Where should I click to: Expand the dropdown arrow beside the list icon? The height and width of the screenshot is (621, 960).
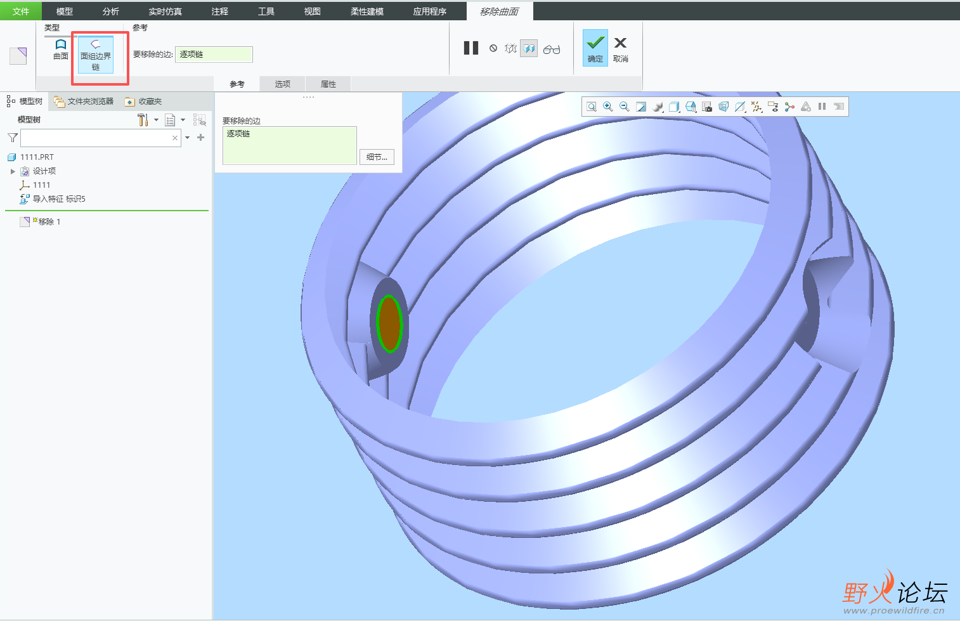[183, 120]
